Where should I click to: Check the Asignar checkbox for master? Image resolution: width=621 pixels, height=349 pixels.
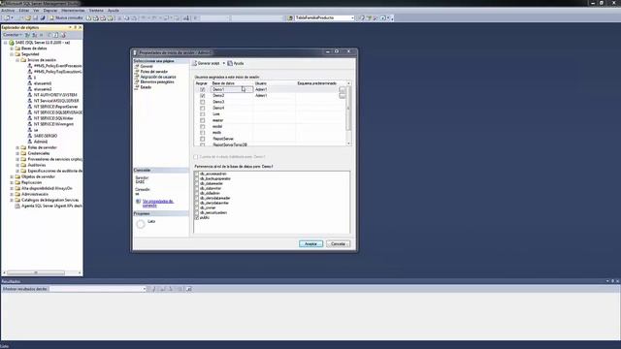point(203,120)
